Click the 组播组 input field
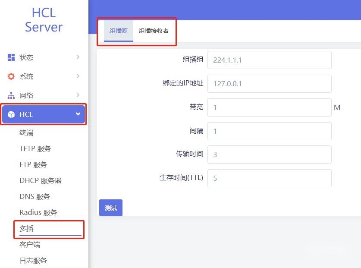This screenshot has height=268, width=361. [x=269, y=60]
